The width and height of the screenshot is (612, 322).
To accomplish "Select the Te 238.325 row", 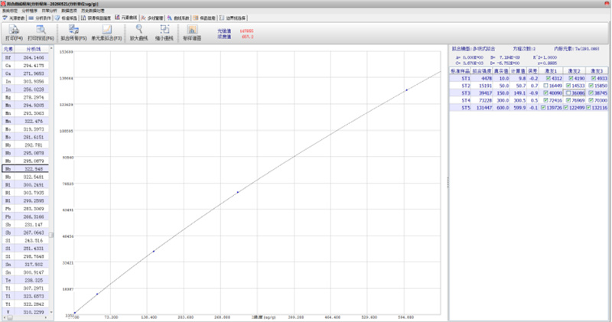I will (25, 280).
